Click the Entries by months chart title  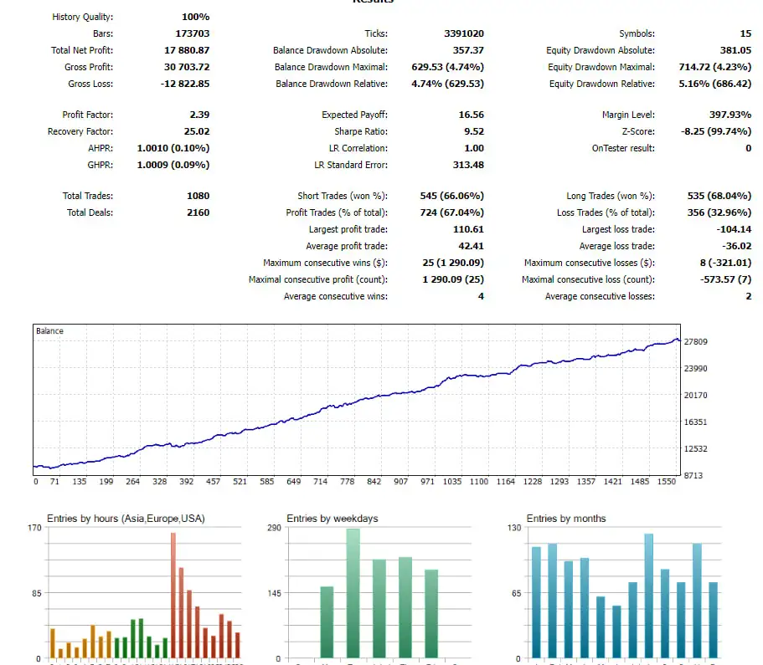(565, 519)
